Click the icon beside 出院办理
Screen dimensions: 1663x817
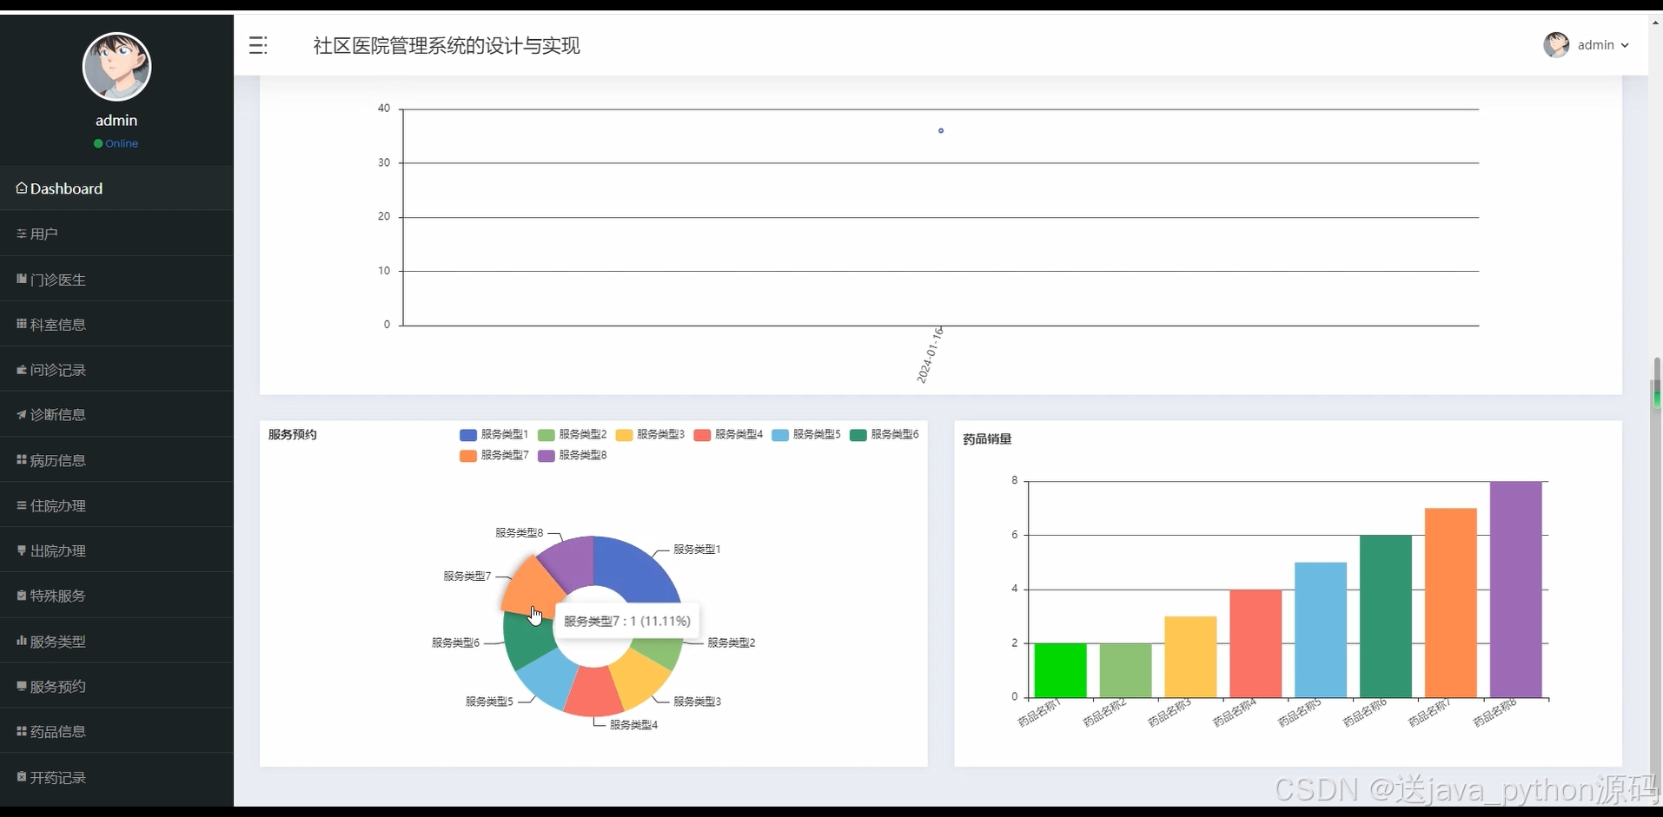[x=22, y=550]
